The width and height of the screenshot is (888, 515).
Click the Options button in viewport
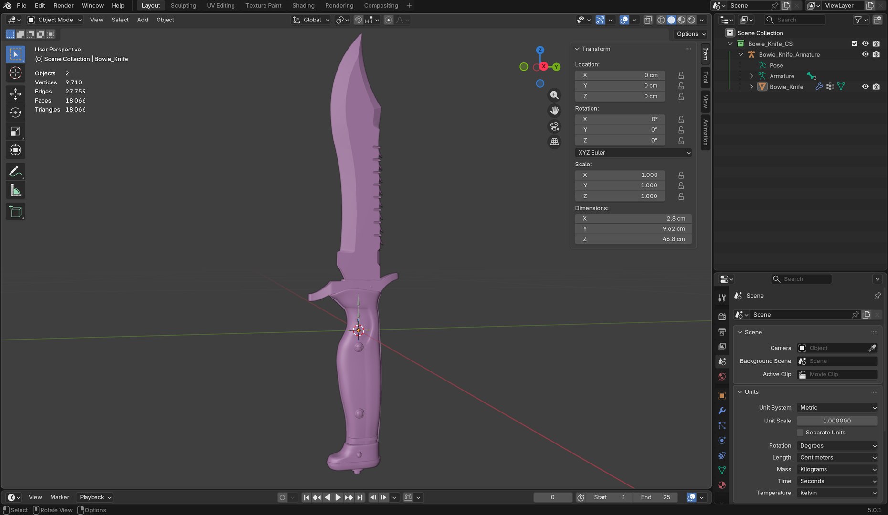tap(691, 34)
